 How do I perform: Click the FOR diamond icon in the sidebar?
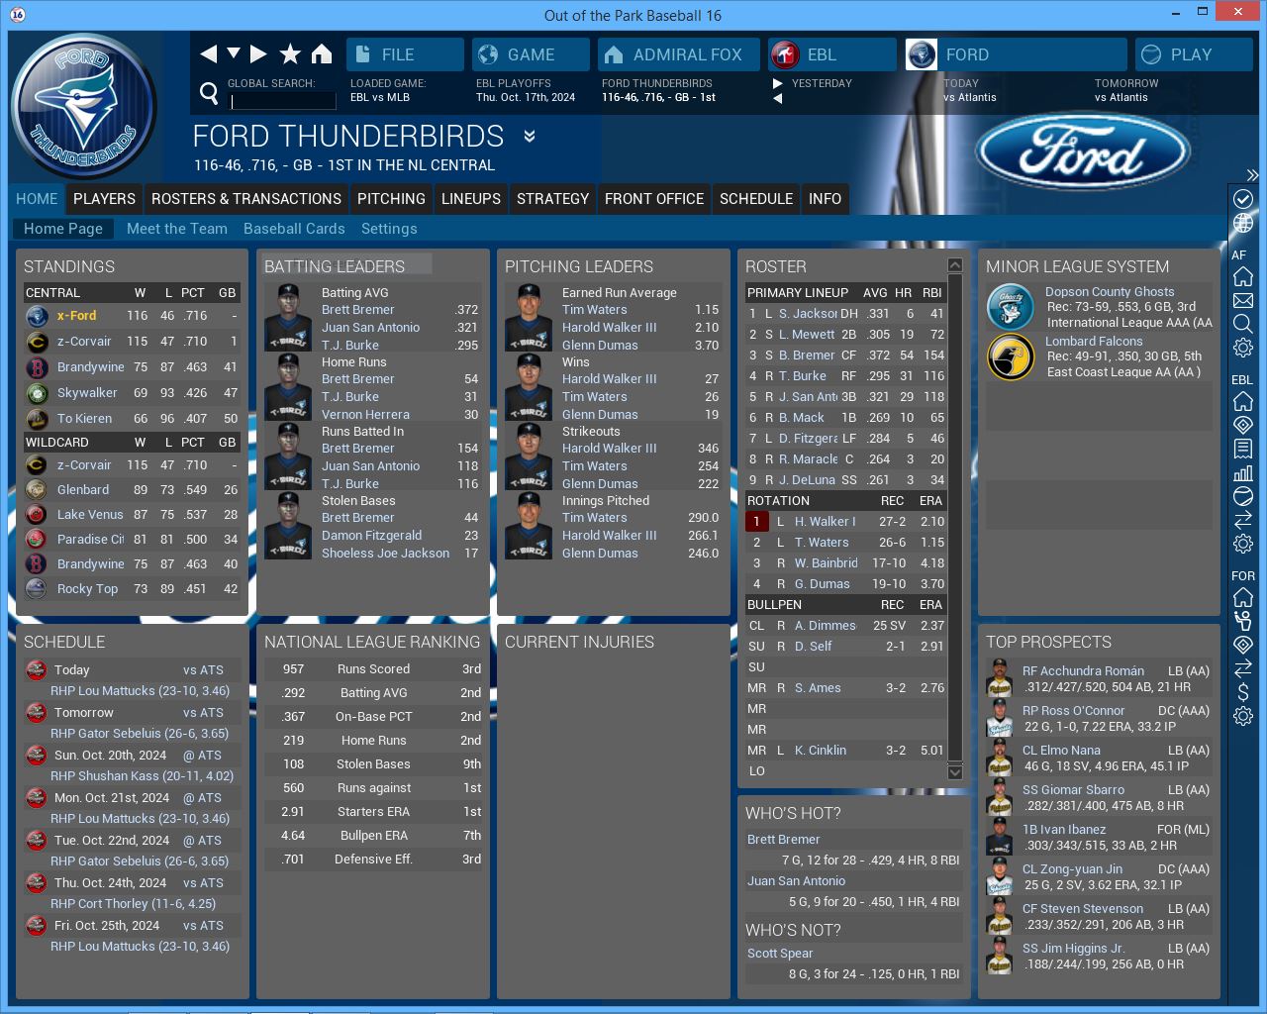click(1243, 645)
